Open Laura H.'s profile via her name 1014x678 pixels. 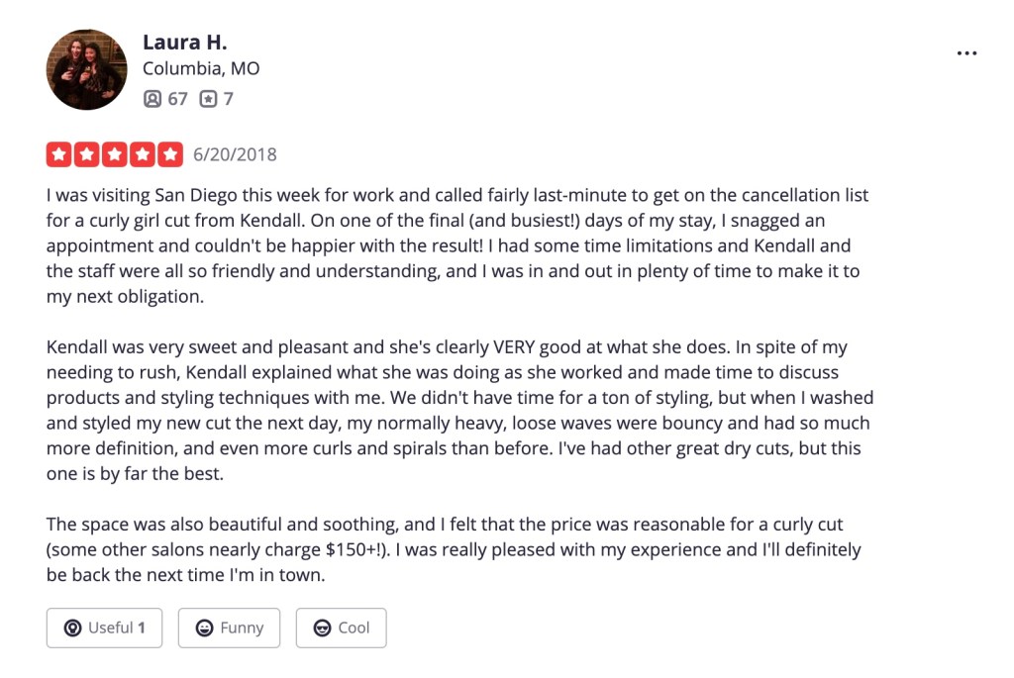click(x=184, y=43)
